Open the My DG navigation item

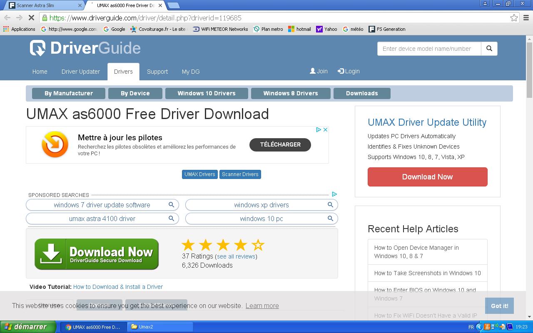tap(191, 72)
